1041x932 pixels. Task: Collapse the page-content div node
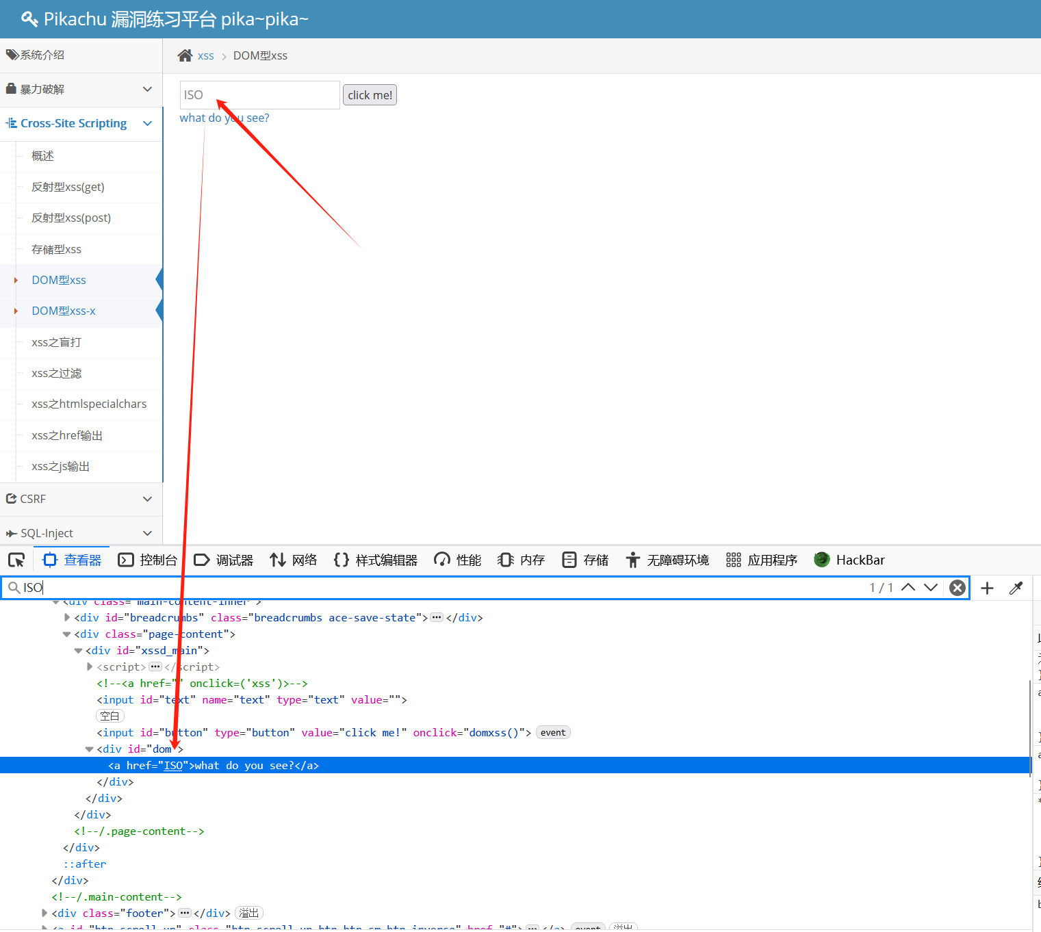tap(66, 634)
